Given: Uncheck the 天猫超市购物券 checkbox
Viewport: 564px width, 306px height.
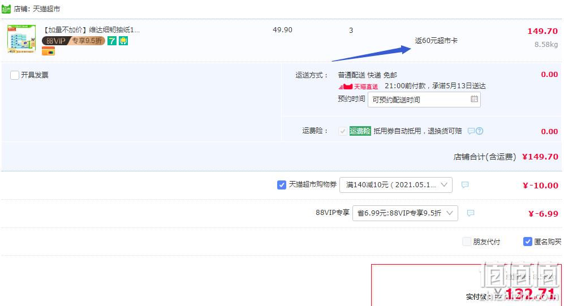Looking at the screenshot, I should click(282, 185).
